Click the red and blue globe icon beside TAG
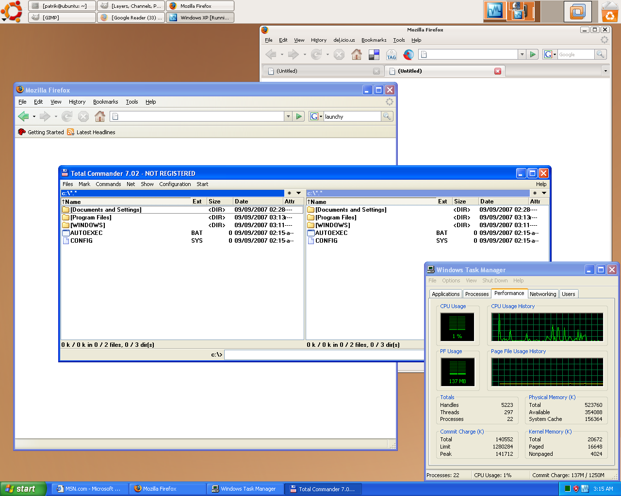Image resolution: width=621 pixels, height=496 pixels. (x=409, y=55)
